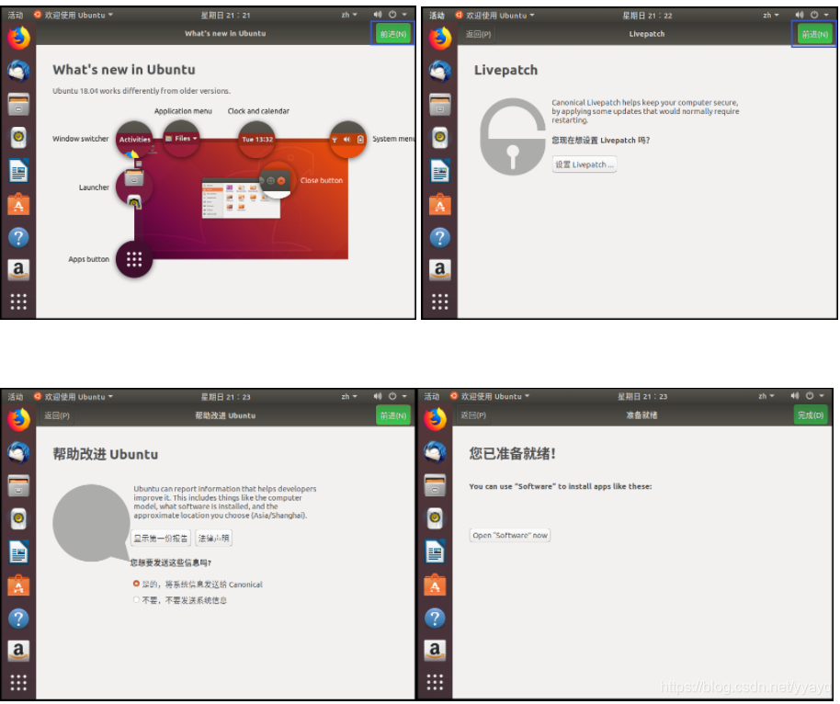
Task: Show applications grid in the Livepatch screen dock
Action: click(x=440, y=301)
